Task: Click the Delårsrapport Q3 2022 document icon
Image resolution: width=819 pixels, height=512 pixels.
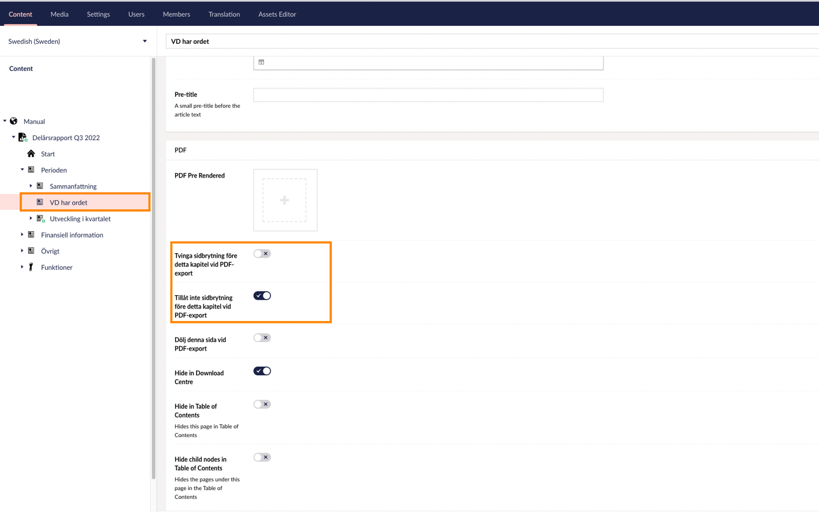Action: click(x=23, y=137)
